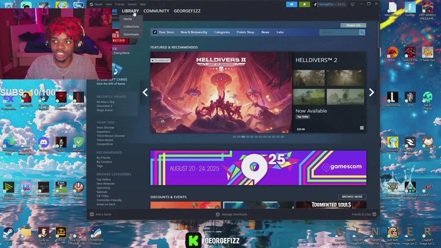Open Friends & Chat icon at bottom right
This screenshot has height=248, width=441.
374,214
